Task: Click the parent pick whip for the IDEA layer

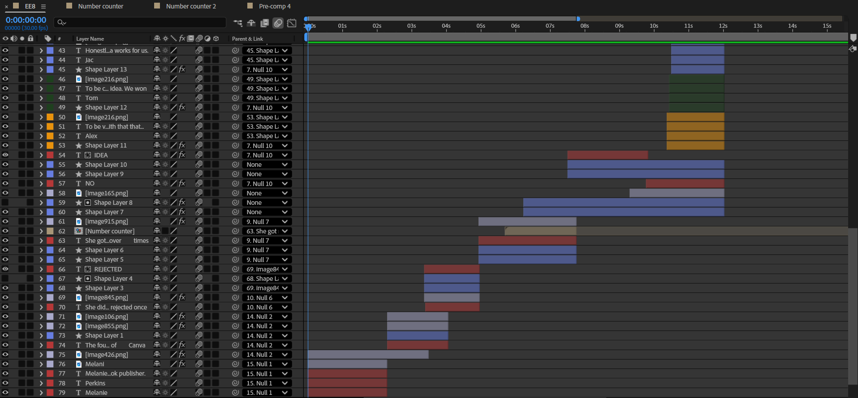Action: pyautogui.click(x=235, y=155)
